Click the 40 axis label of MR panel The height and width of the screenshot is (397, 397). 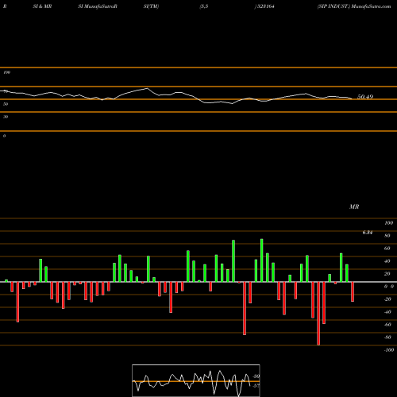click(387, 261)
